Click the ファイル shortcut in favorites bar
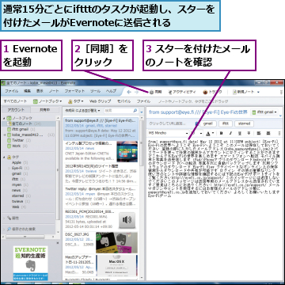285x285 pixels. (143, 101)
